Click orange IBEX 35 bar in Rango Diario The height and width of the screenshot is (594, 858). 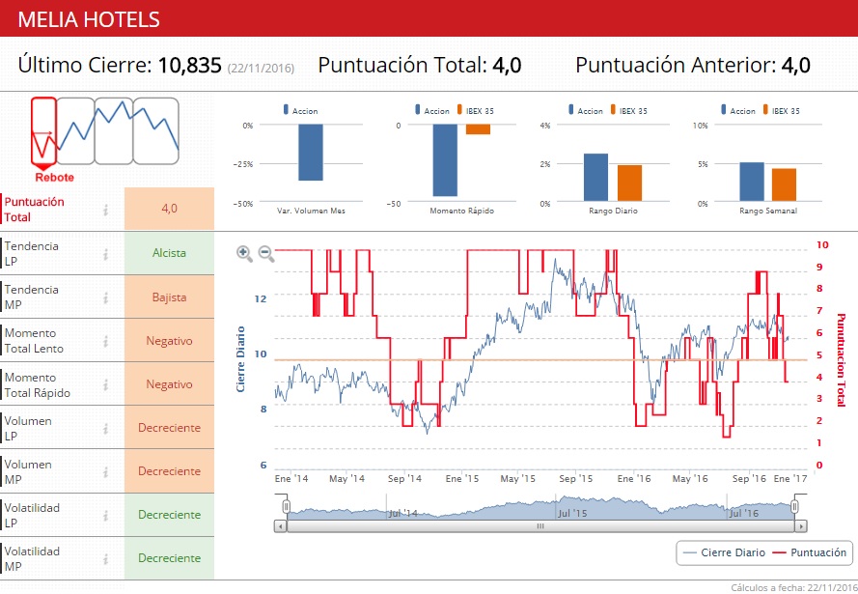(x=629, y=184)
